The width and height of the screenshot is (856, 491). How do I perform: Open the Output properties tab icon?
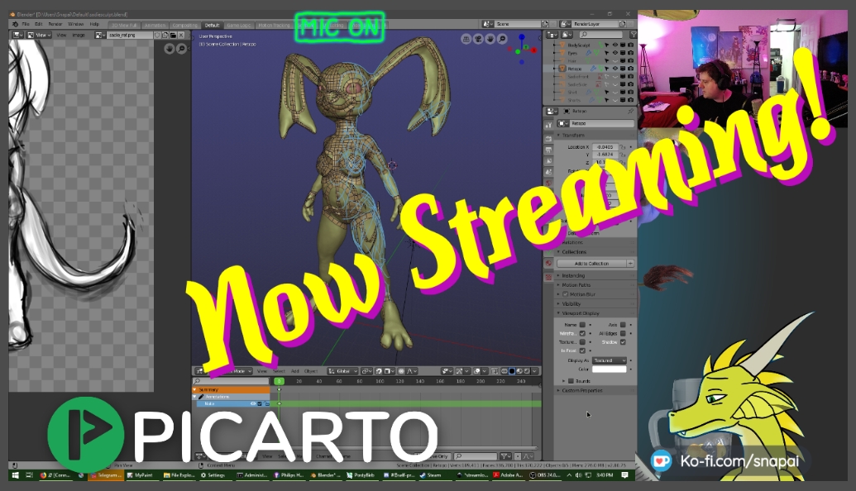click(x=548, y=150)
